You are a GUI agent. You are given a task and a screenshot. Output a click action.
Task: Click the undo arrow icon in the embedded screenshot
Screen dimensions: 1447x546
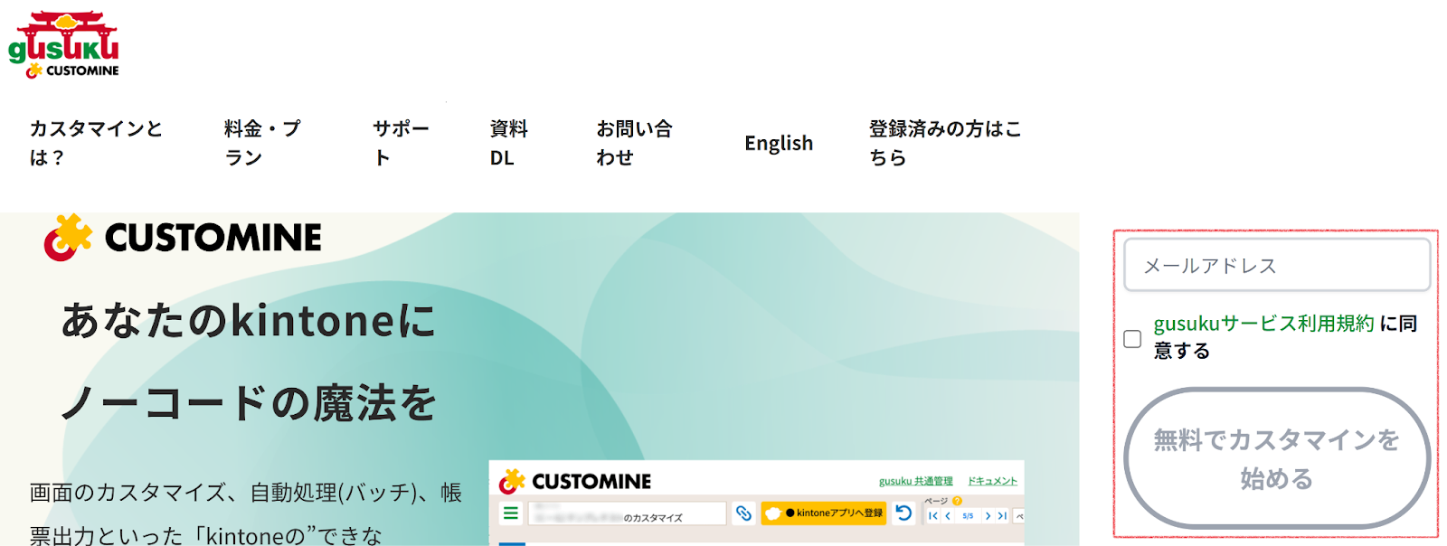[903, 513]
